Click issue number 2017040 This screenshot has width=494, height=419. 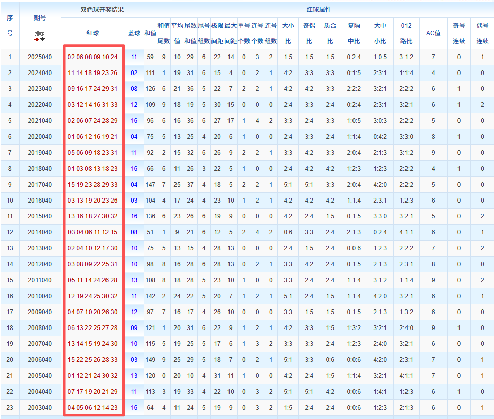[40, 185]
